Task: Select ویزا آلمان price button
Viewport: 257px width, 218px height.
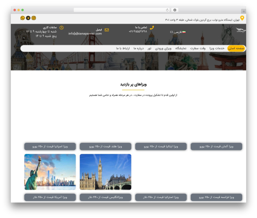Action: [x=216, y=146]
